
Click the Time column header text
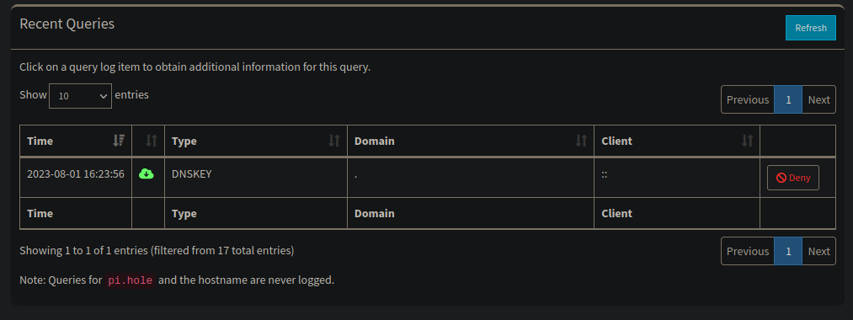[x=40, y=141]
